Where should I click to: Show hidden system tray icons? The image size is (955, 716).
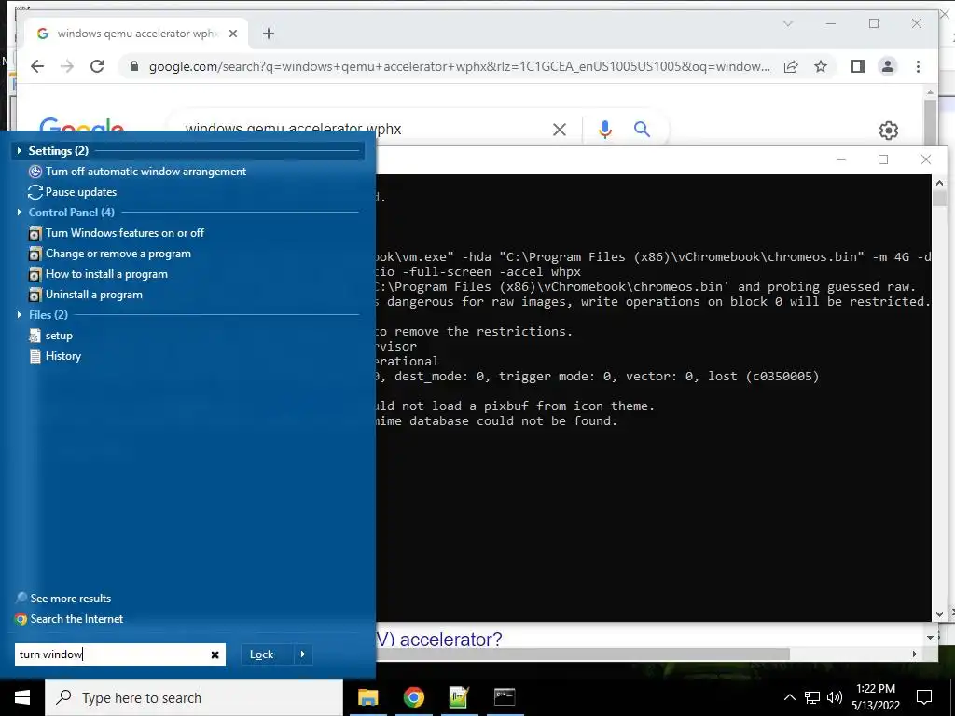(x=789, y=697)
